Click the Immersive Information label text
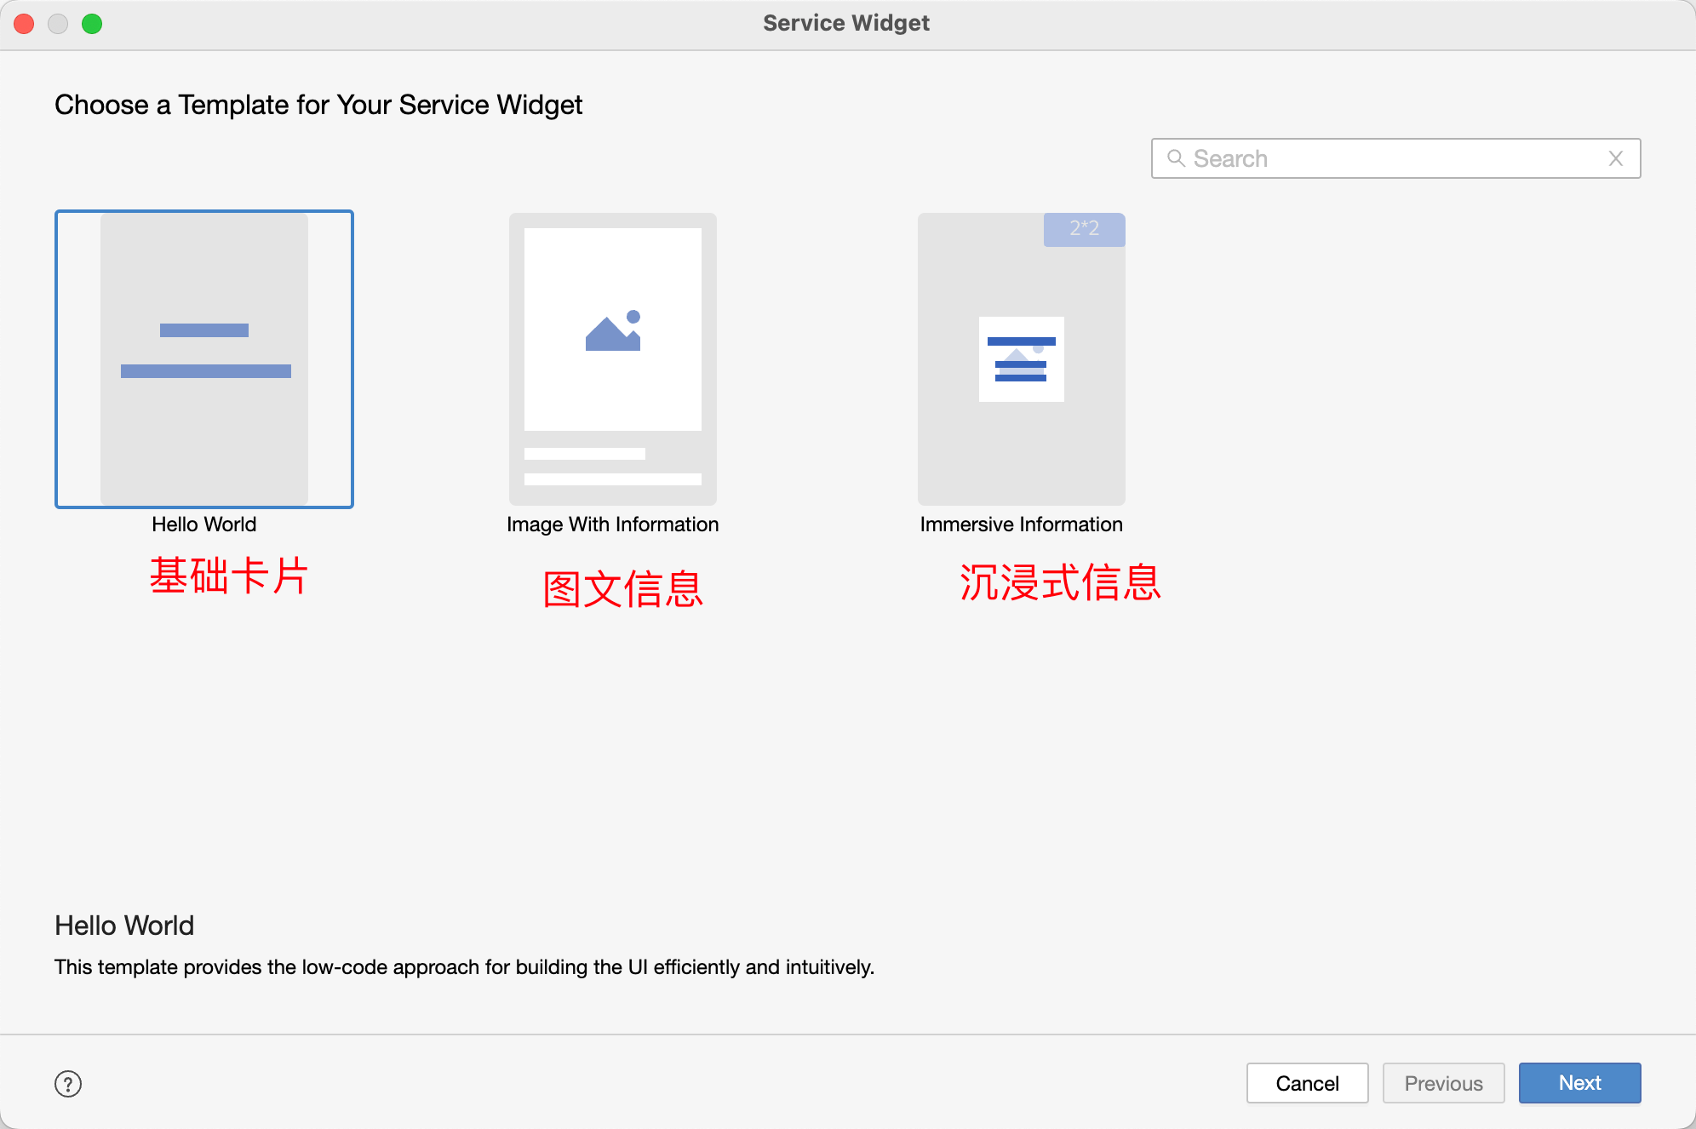1696x1129 pixels. (x=1021, y=524)
